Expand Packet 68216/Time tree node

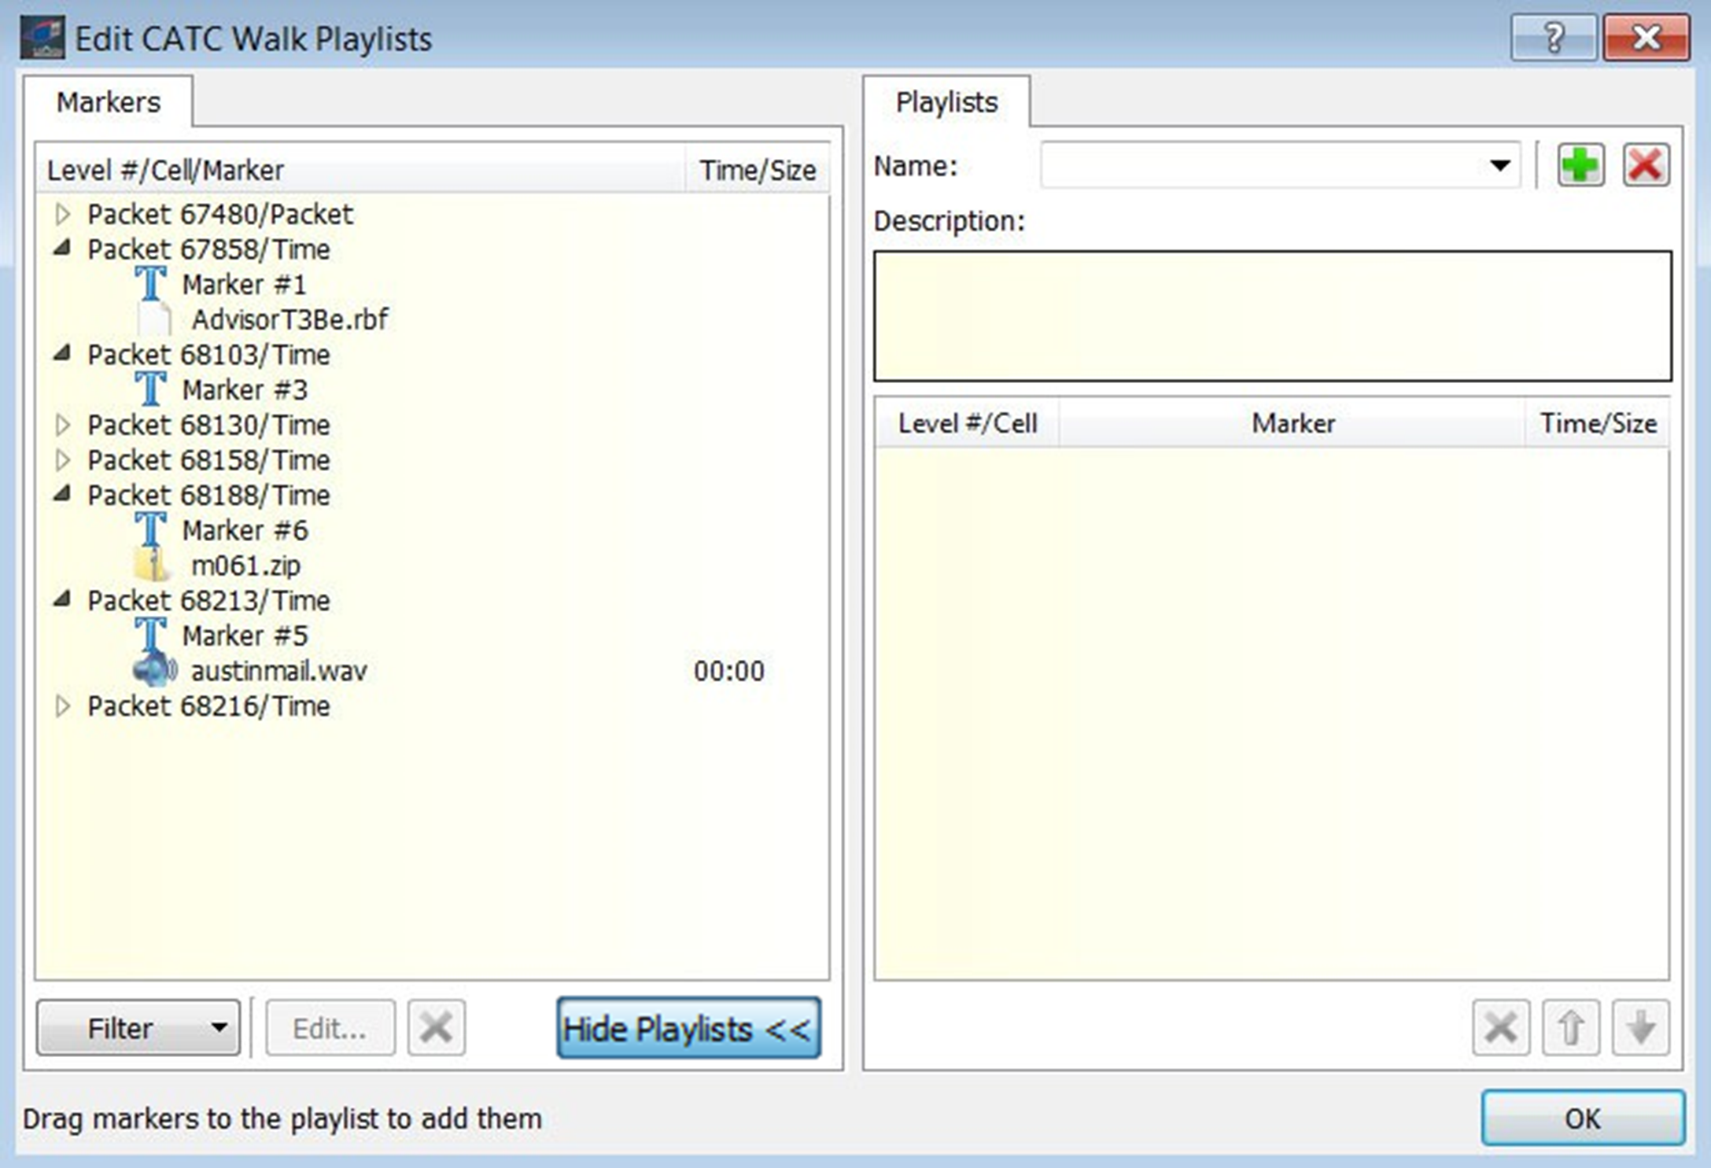[63, 706]
